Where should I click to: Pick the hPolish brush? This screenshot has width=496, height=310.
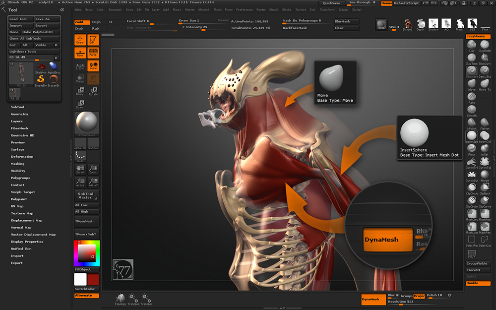472,124
